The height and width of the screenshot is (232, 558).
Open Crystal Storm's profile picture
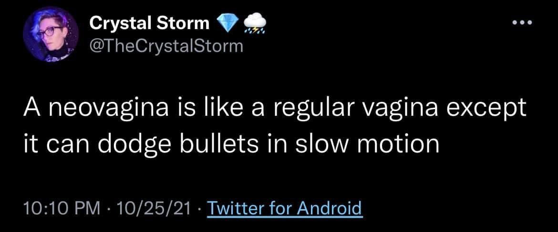[x=51, y=35]
